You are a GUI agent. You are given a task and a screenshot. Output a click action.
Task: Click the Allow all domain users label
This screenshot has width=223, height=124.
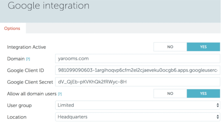[32, 94]
